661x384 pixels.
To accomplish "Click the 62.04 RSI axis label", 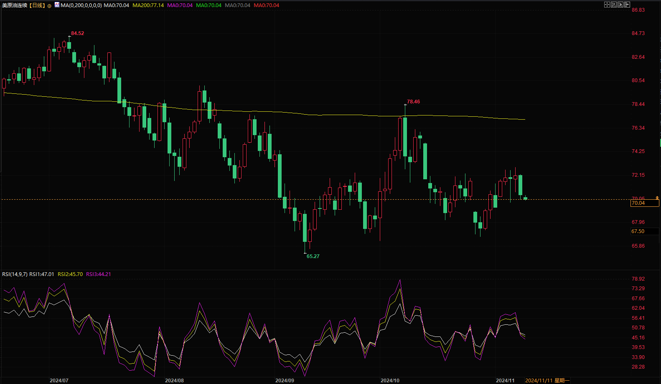I will pyautogui.click(x=638, y=308).
